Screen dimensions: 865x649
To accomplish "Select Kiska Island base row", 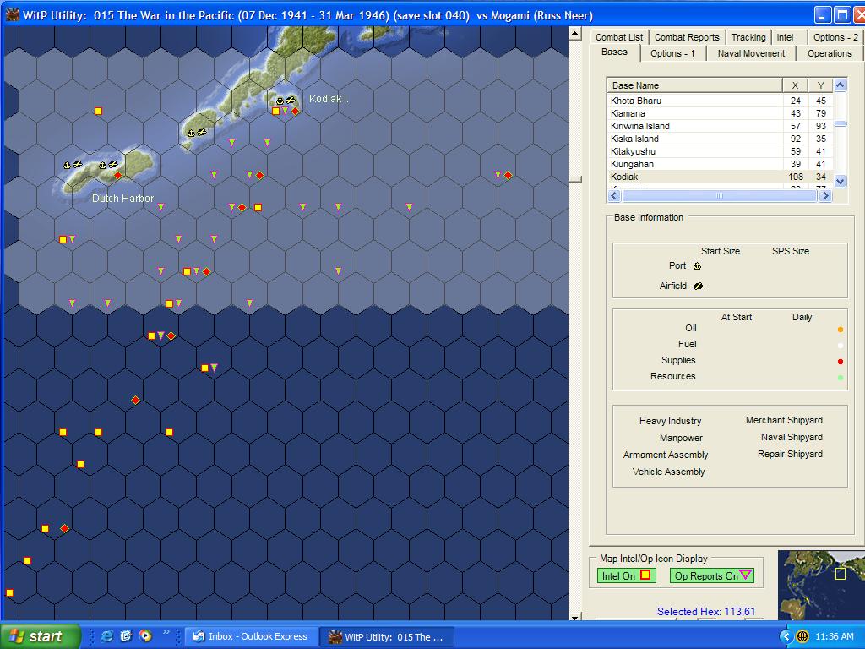I will click(x=720, y=139).
